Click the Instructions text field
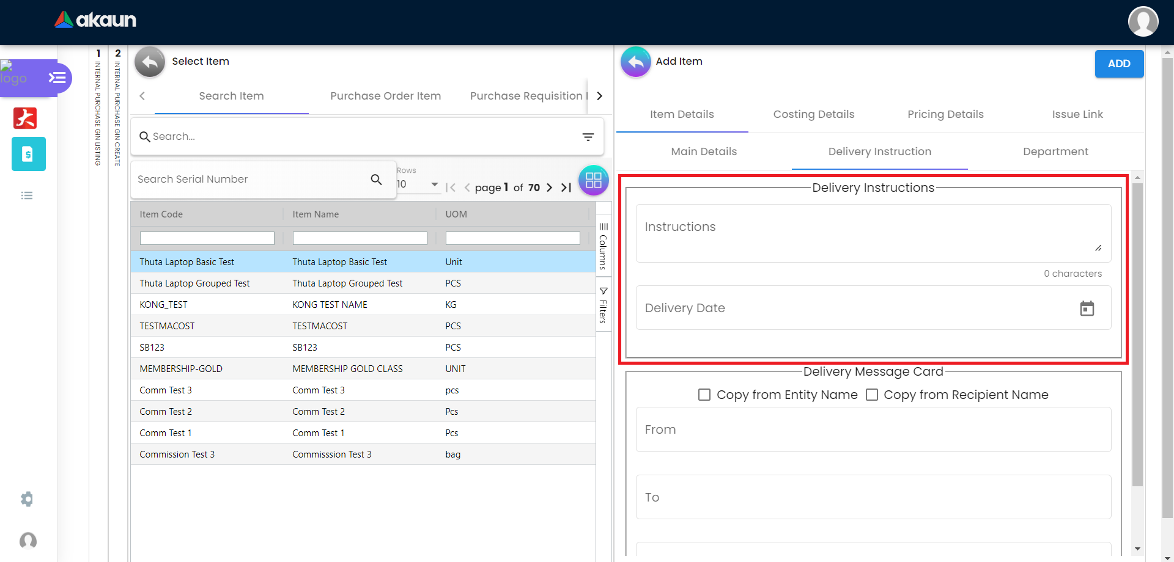 (868, 233)
